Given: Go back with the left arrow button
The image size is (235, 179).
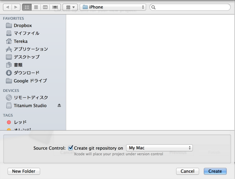Looking at the screenshot, I should point(7,7).
